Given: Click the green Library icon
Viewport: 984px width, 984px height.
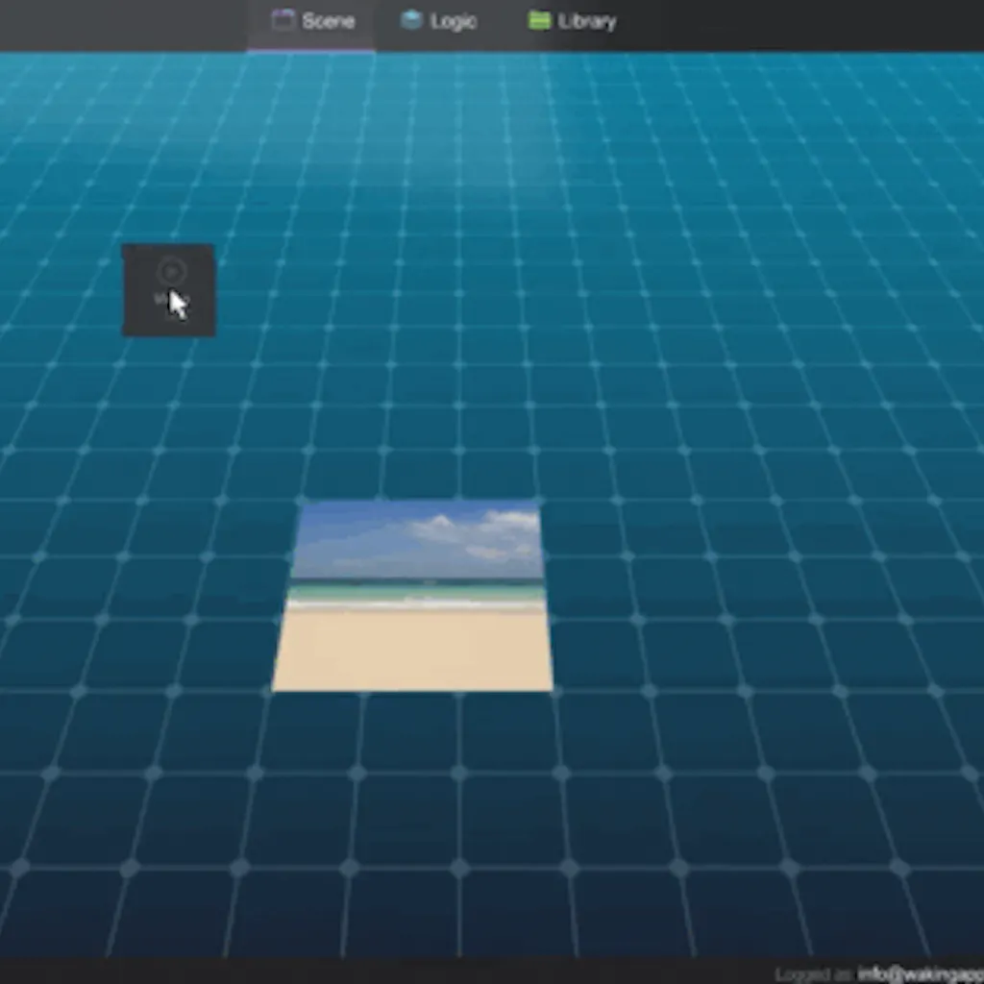Looking at the screenshot, I should coord(539,20).
